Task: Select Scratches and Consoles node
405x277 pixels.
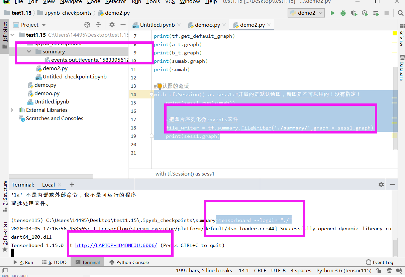Action: point(51,118)
